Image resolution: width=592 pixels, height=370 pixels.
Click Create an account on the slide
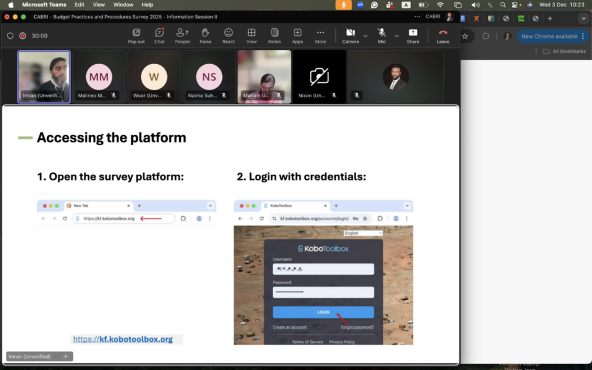pos(290,327)
